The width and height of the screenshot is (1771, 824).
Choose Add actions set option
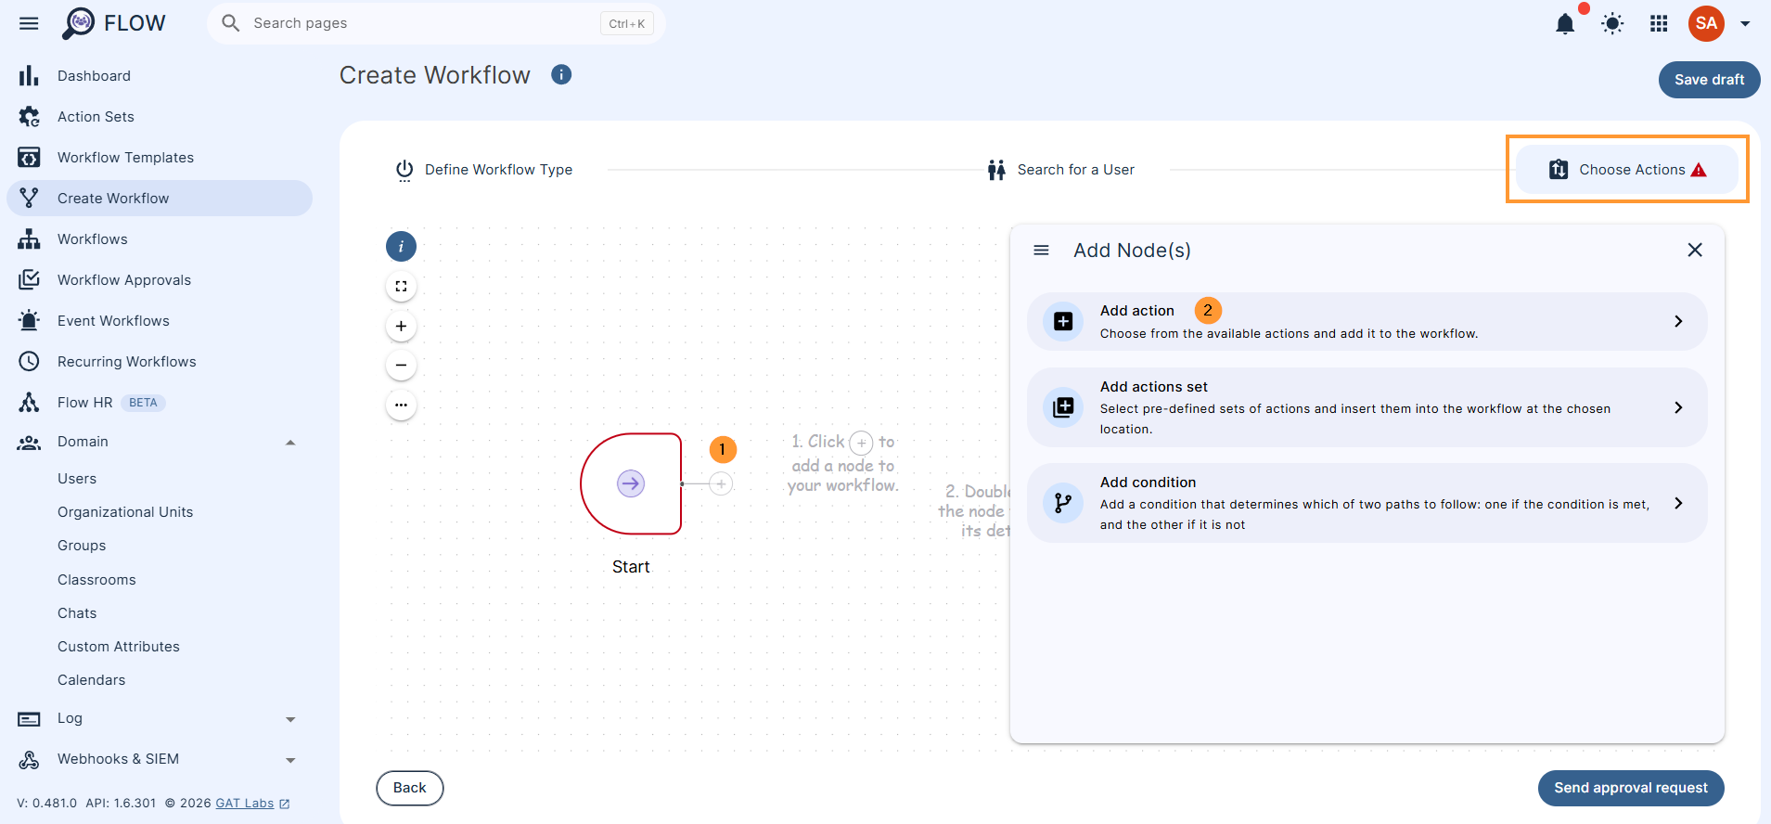pyautogui.click(x=1367, y=407)
